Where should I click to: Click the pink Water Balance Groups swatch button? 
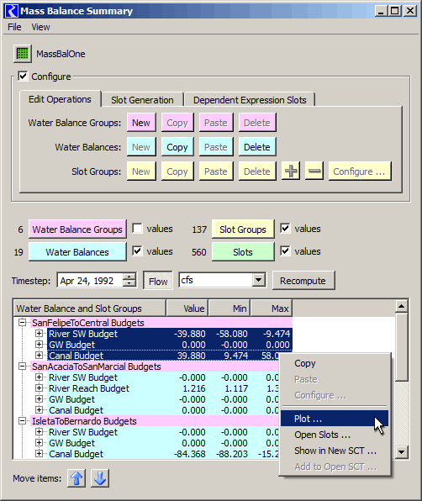coord(77,229)
